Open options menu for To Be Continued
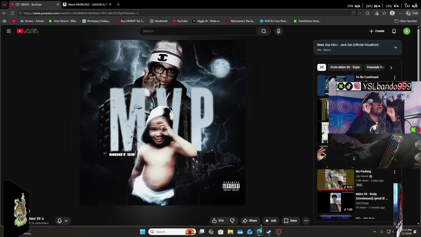The image size is (421, 237). click(x=395, y=78)
